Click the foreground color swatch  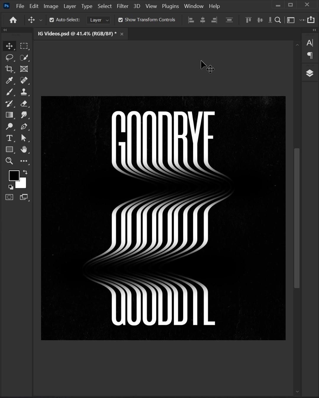[x=14, y=176]
